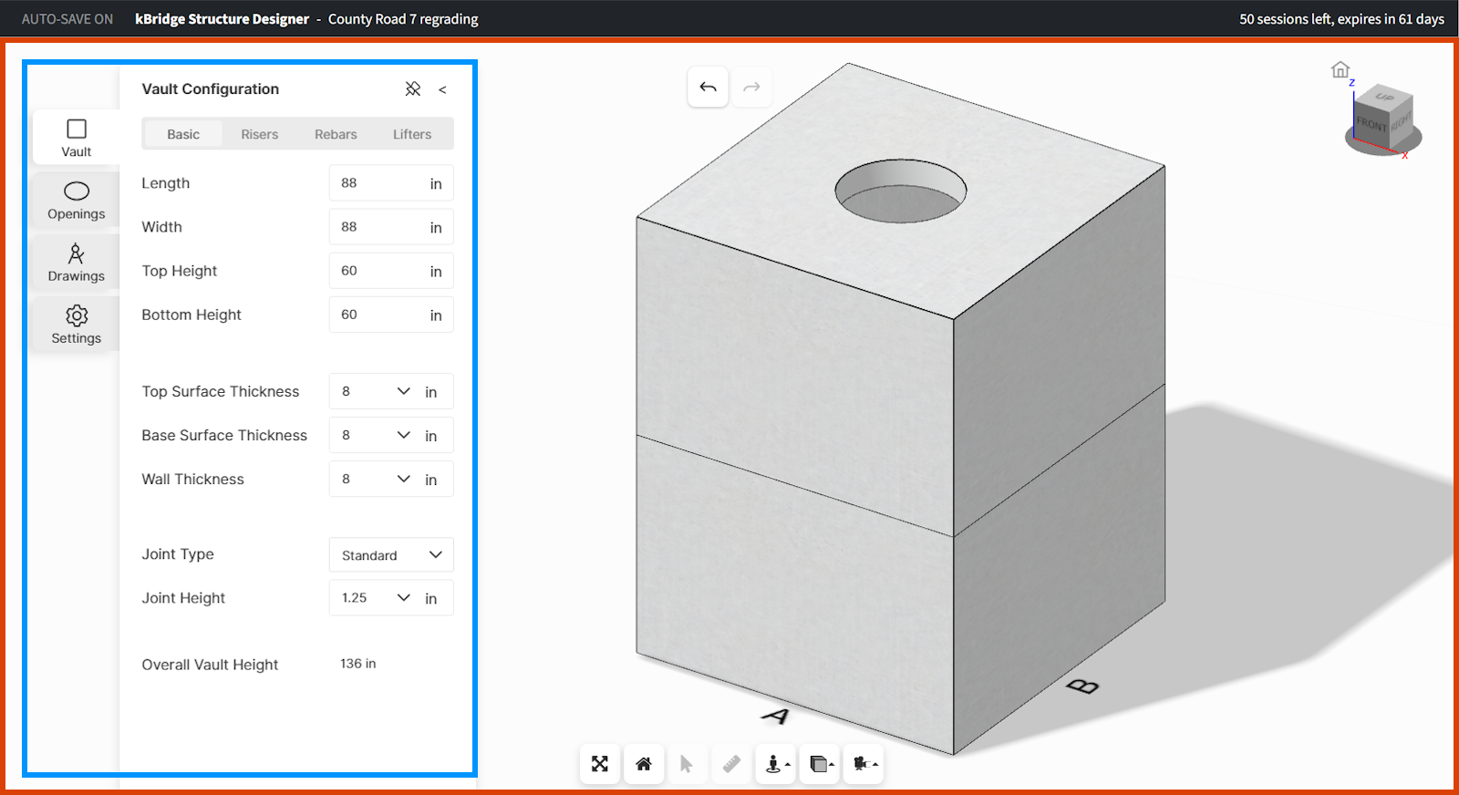Open the Settings gear section
The height and width of the screenshot is (795, 1459).
(77, 325)
